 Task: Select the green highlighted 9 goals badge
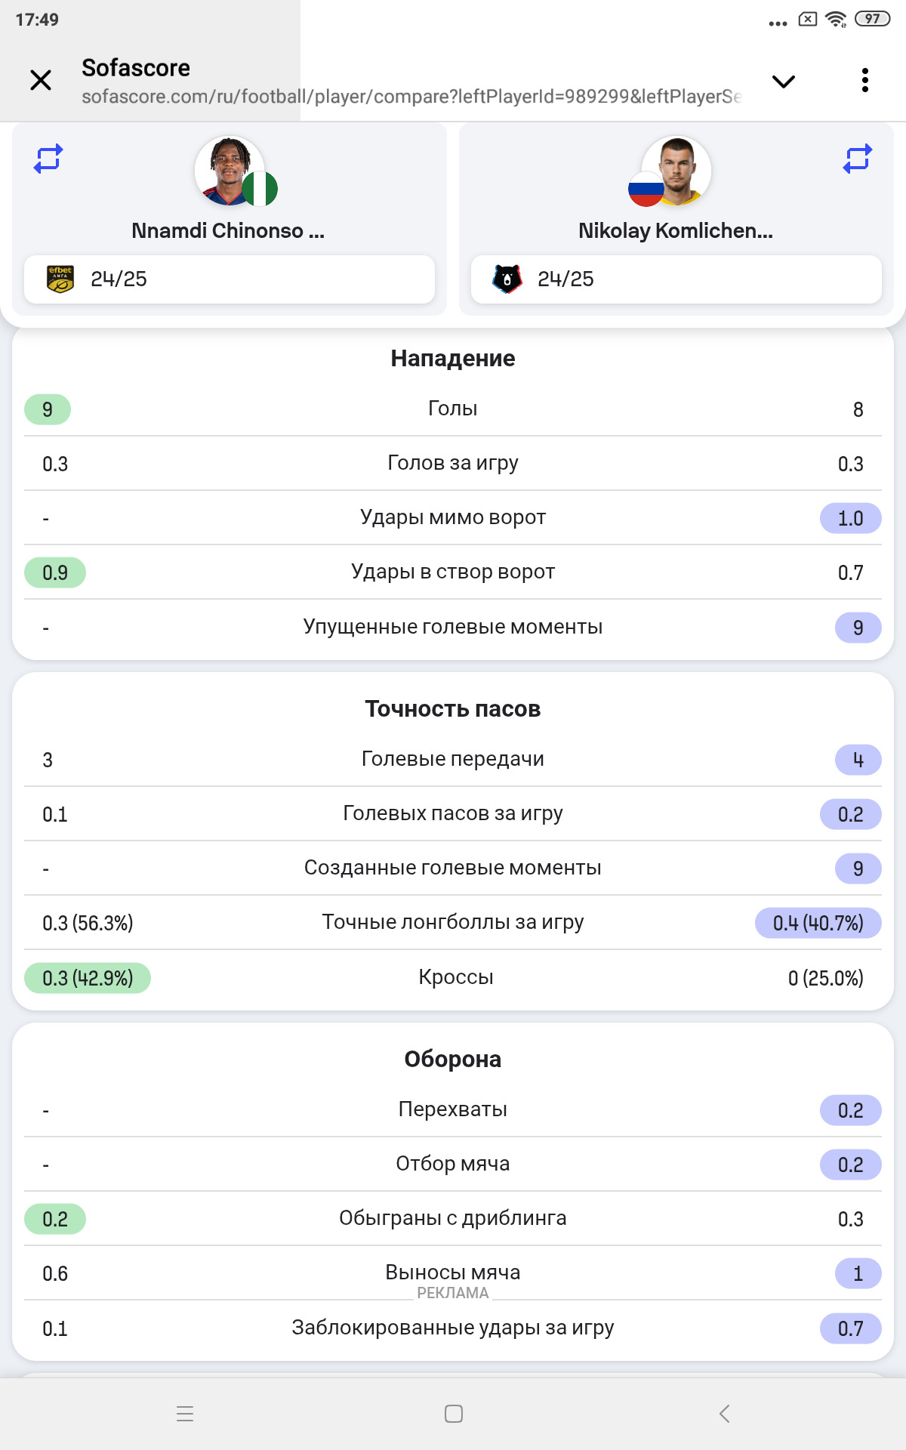(x=48, y=409)
